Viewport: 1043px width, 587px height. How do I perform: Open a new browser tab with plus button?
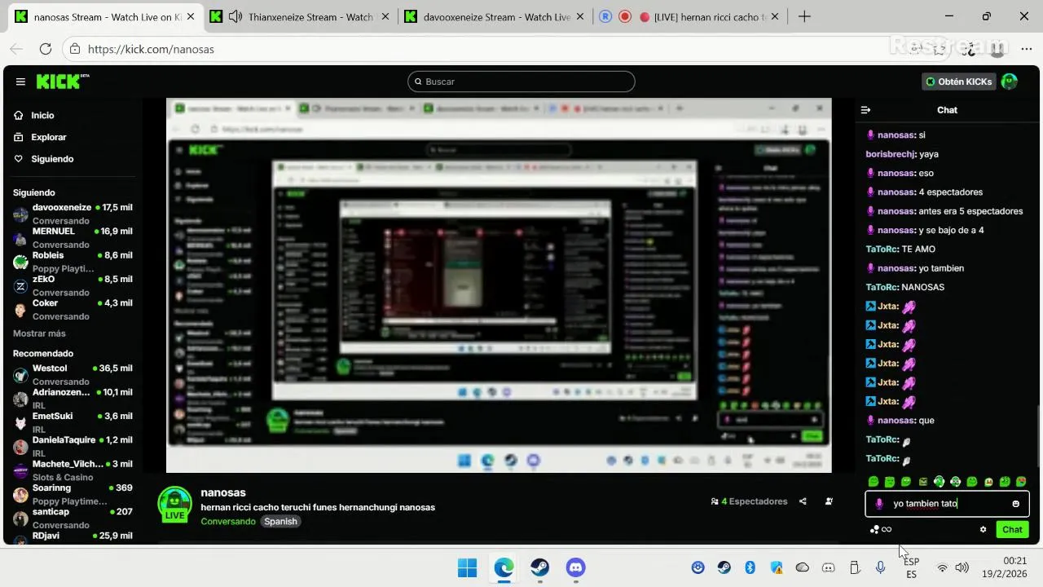[x=804, y=16]
